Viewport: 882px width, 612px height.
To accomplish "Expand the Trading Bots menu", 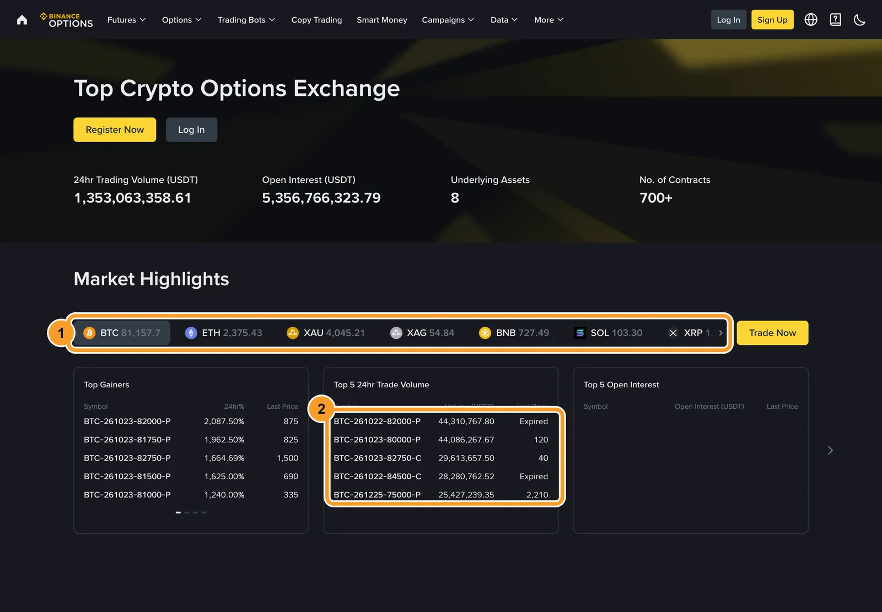I will (x=246, y=20).
